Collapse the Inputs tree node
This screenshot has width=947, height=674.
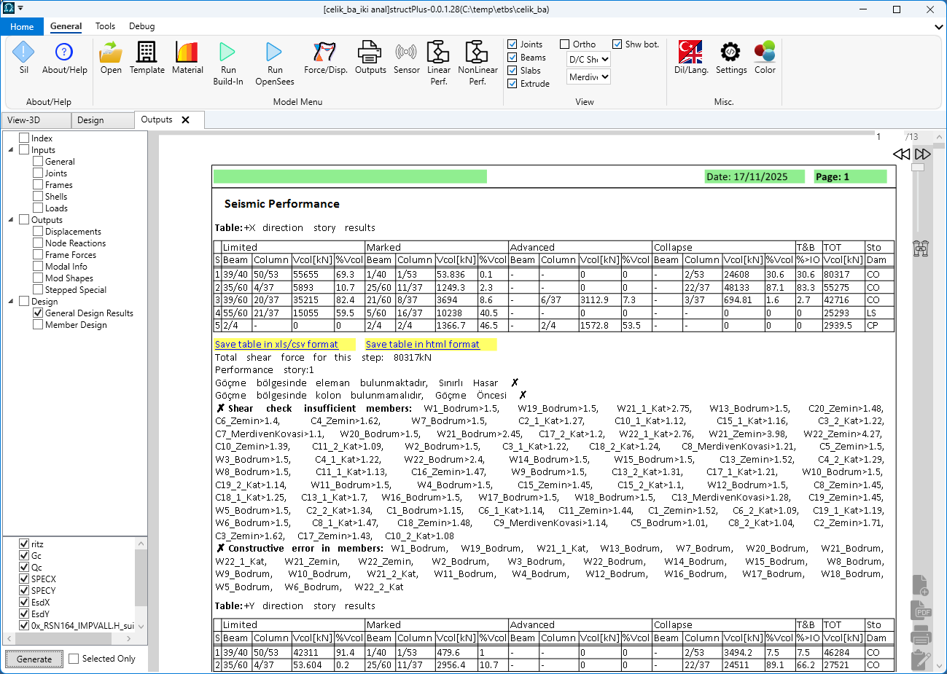point(11,150)
